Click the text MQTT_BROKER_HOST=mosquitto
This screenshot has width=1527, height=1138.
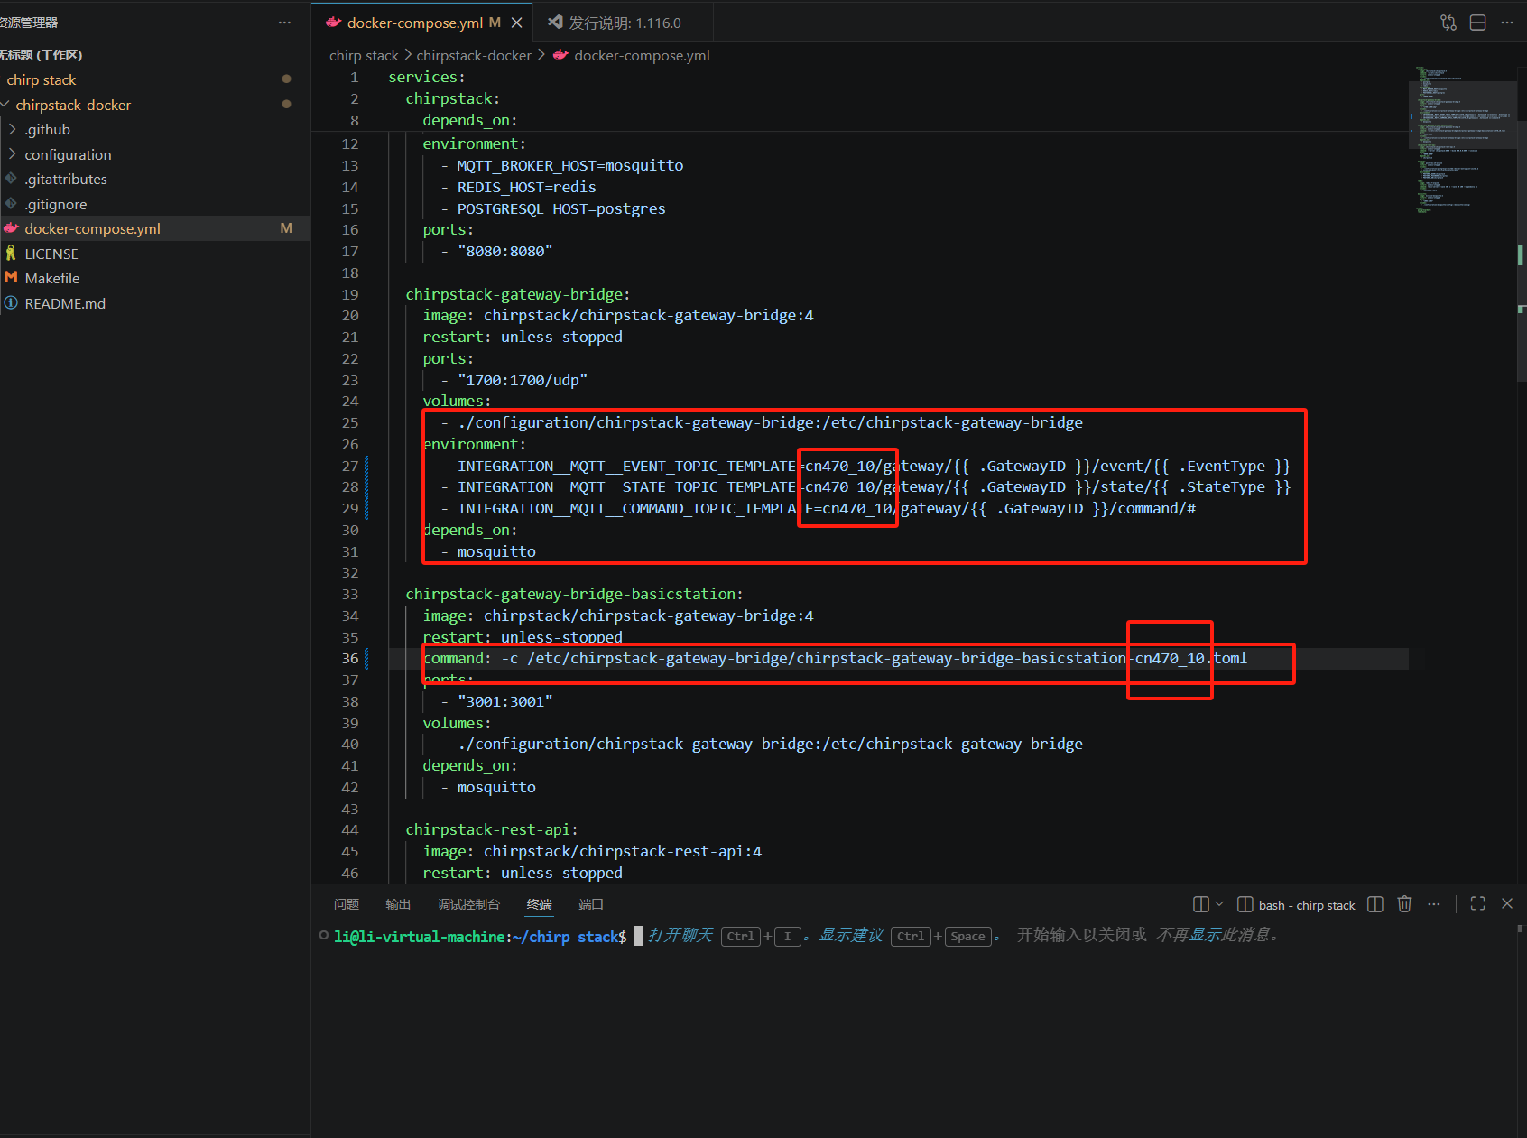click(x=570, y=166)
